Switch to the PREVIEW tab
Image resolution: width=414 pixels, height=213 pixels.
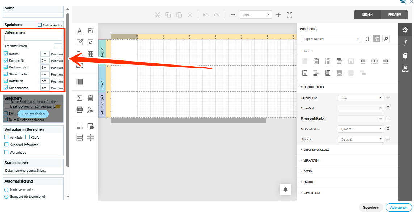coord(394,14)
